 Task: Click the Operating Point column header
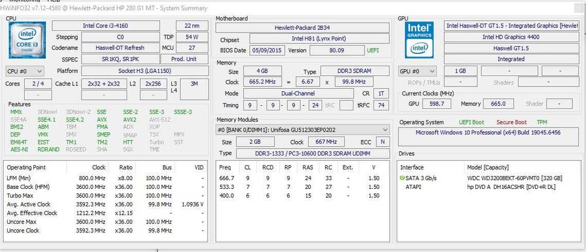pos(26,167)
